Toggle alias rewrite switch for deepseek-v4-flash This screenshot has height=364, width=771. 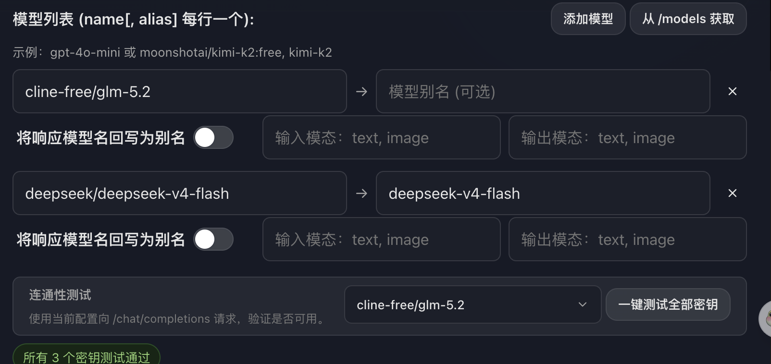pyautogui.click(x=213, y=239)
